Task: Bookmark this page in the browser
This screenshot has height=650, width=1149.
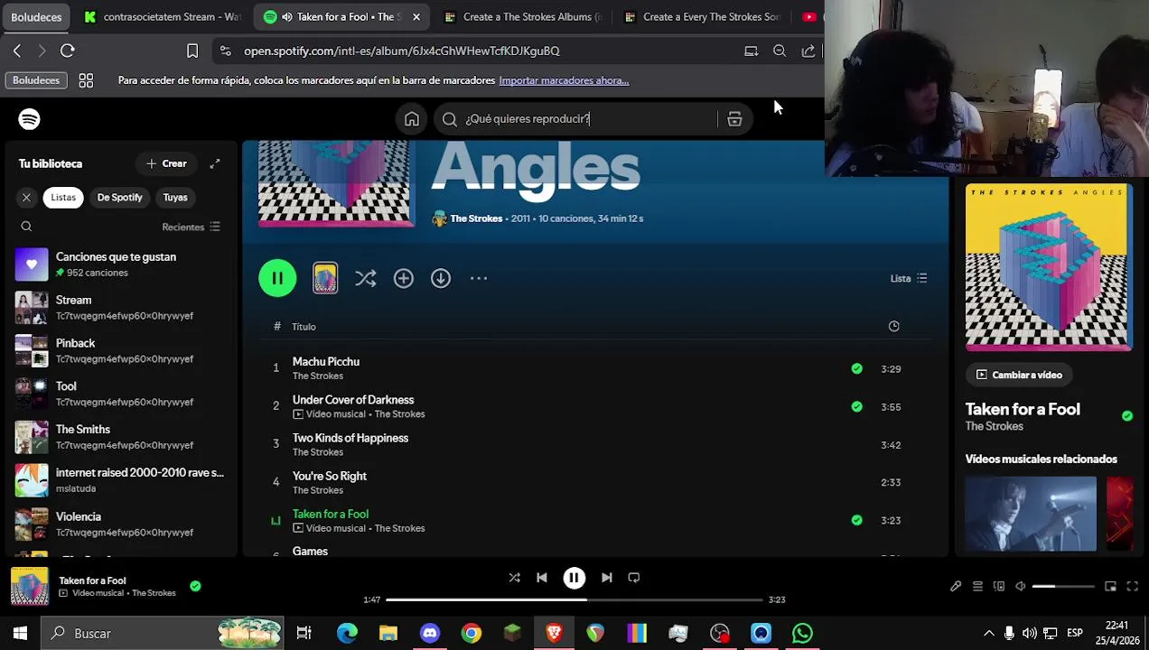Action: tap(192, 51)
